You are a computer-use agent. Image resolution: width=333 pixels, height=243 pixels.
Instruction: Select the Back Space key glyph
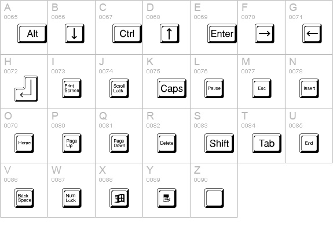(24, 198)
